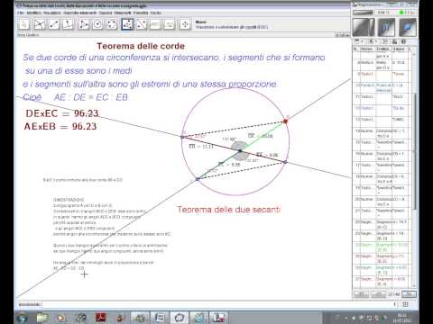Select the Circle with center tool

(x=97, y=24)
